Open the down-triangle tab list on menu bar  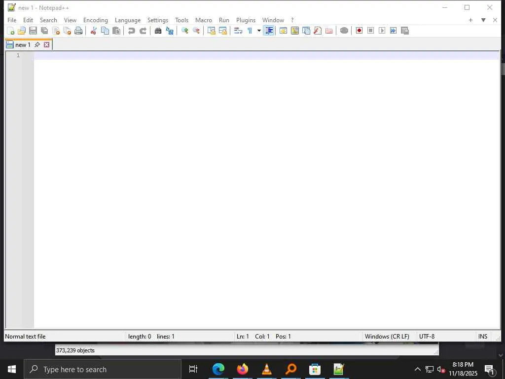tap(483, 20)
